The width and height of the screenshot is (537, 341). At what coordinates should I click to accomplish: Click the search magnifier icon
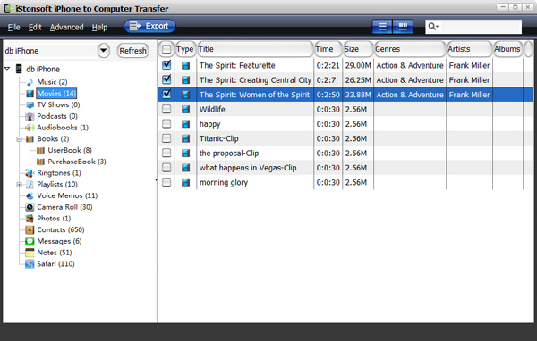(431, 26)
